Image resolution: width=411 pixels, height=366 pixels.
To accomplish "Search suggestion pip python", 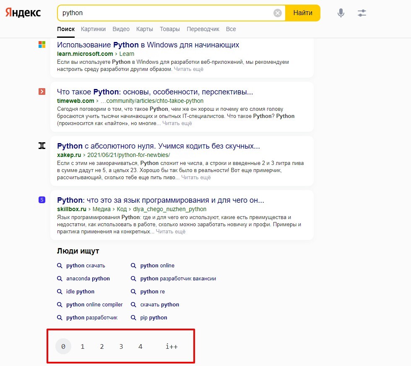I will pos(153,318).
